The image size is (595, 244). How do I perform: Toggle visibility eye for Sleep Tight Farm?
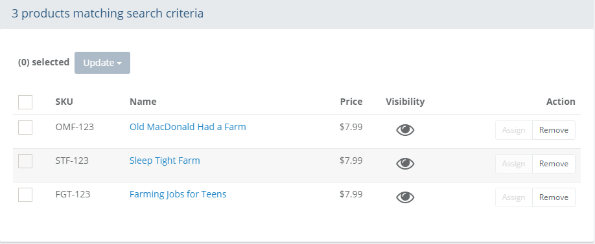tap(405, 164)
